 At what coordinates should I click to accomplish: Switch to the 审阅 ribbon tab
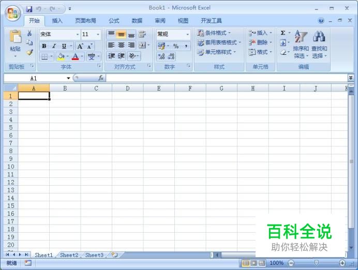point(160,21)
